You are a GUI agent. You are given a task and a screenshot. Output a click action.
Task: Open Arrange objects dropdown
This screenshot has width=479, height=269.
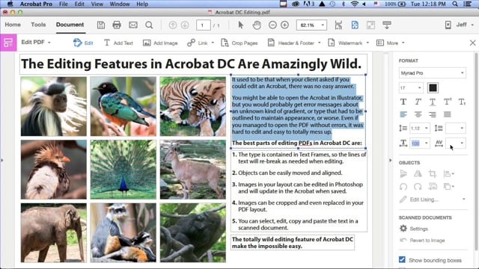click(x=449, y=186)
